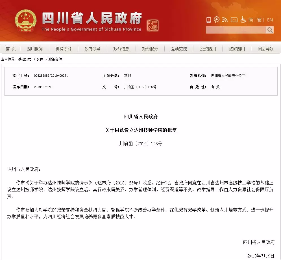This screenshot has width=281, height=260.
Task: Click the envelope mail icon
Action: coord(234,20)
